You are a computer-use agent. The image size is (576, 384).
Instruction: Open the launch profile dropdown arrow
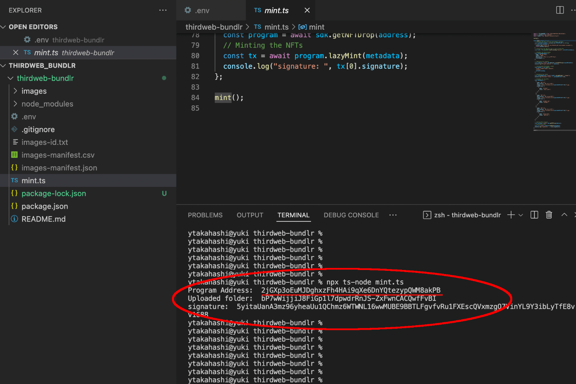(521, 215)
